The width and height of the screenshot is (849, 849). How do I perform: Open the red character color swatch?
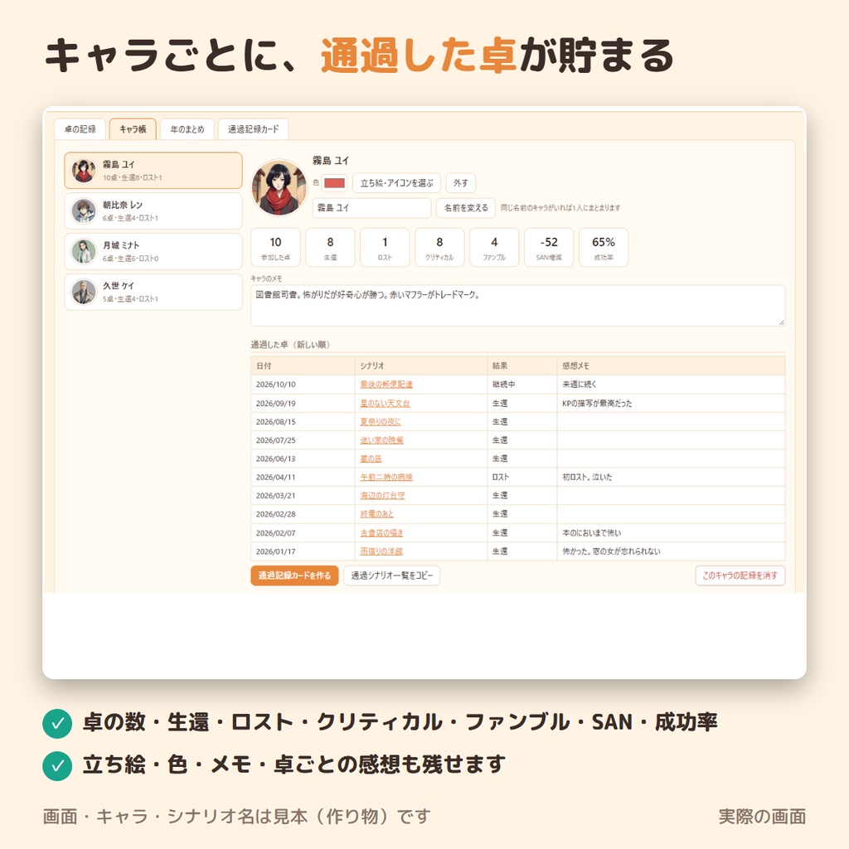(x=334, y=183)
